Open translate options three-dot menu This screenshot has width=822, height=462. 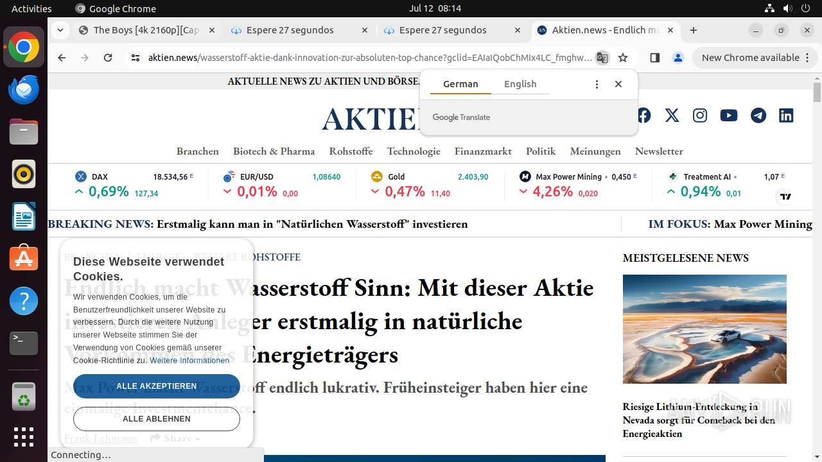coord(597,84)
